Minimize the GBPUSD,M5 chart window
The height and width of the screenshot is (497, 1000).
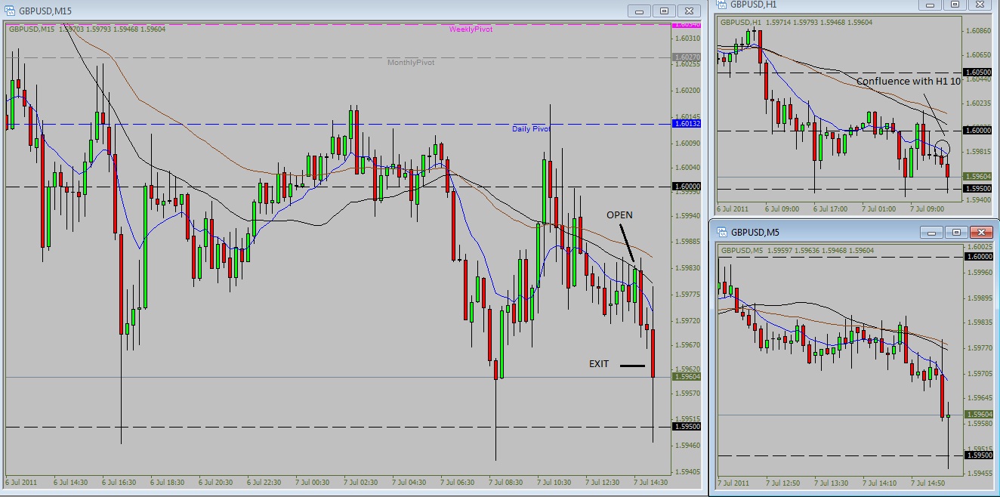click(x=932, y=232)
